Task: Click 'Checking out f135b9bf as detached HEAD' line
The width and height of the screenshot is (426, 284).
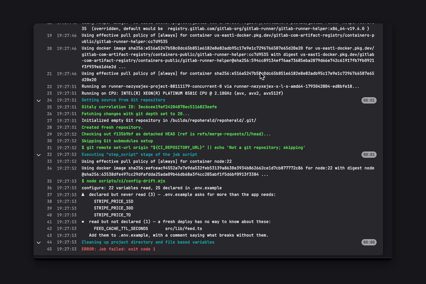Action: tap(176, 134)
